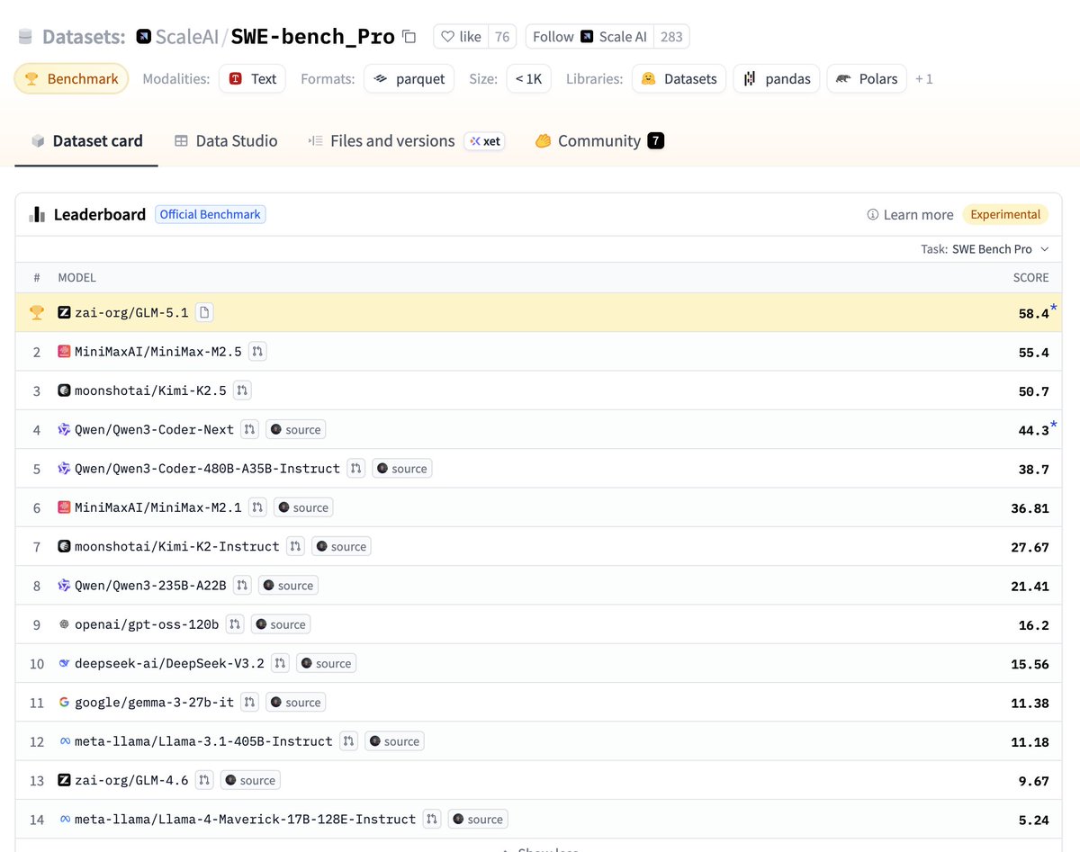
Task: Click pull request icon beside MiniMax-M2.5
Action: 257,352
